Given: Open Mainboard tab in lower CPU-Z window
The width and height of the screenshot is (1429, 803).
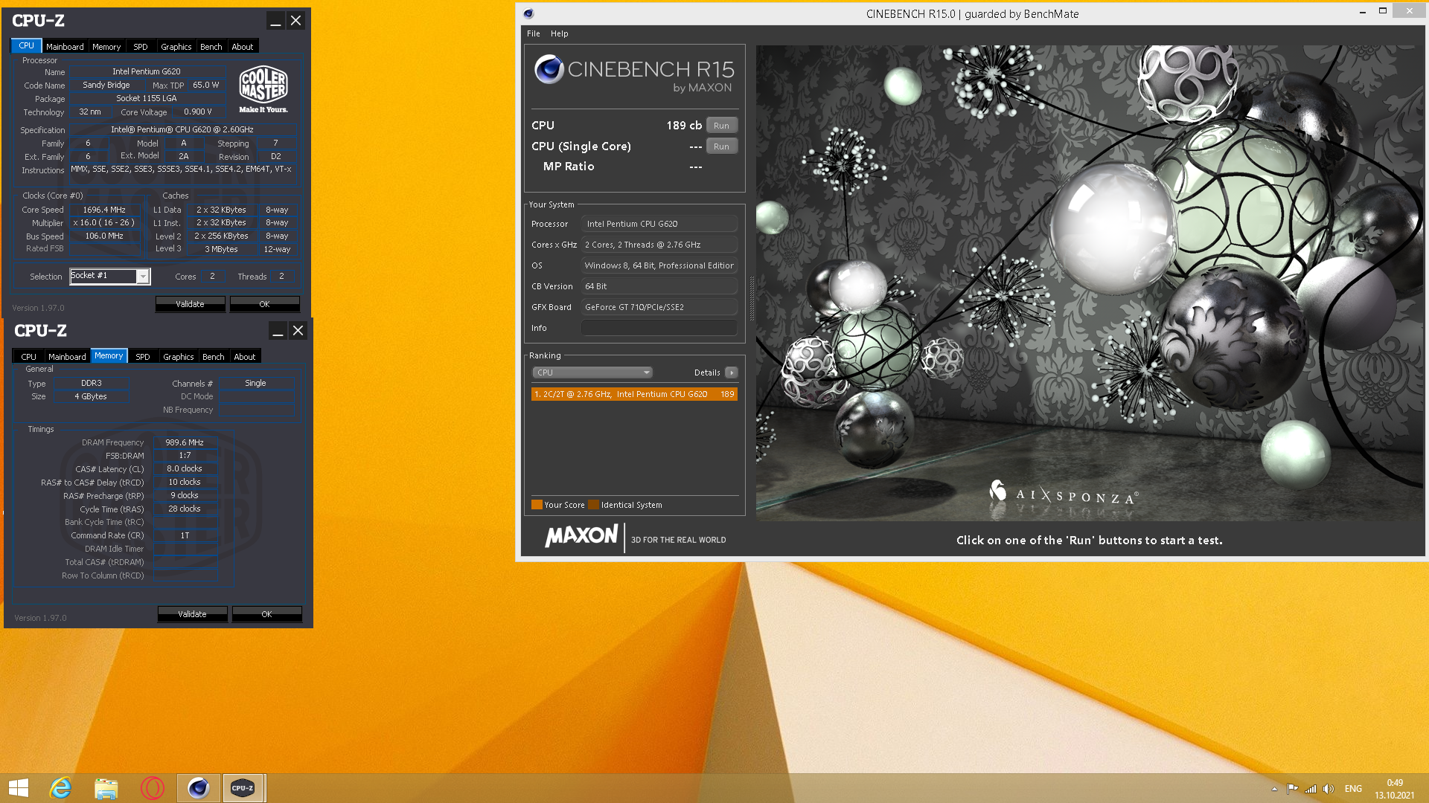Looking at the screenshot, I should [67, 356].
